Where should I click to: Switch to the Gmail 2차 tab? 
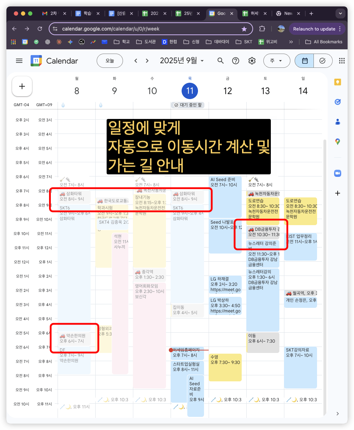53,13
